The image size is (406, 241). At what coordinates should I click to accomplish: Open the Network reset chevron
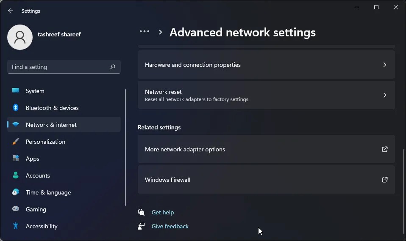point(385,95)
